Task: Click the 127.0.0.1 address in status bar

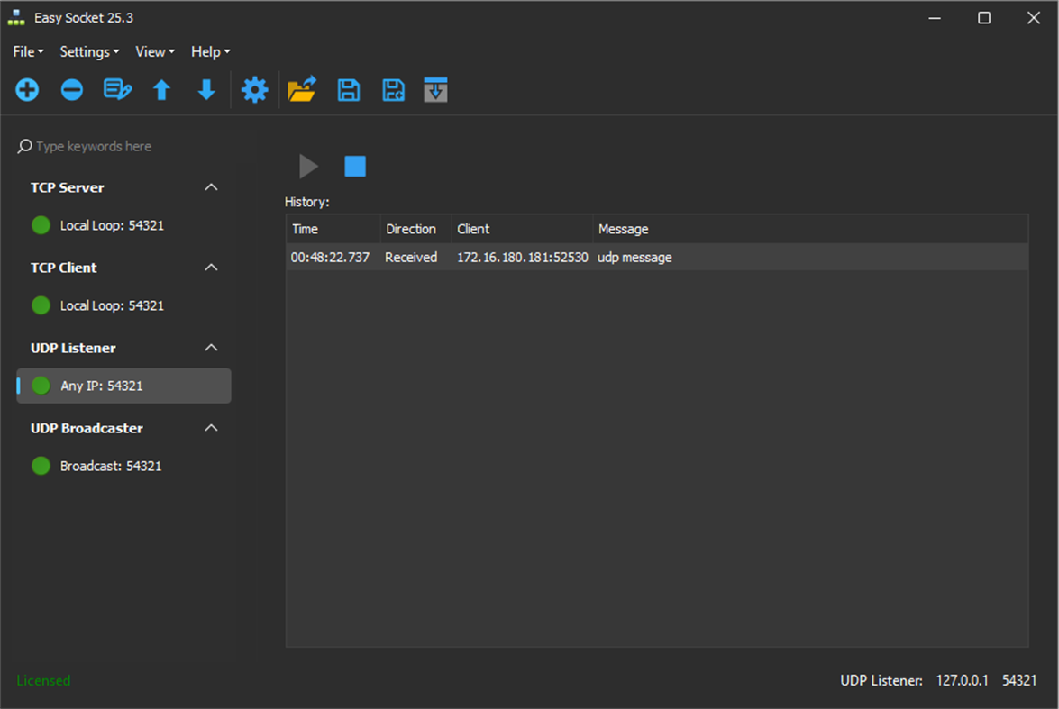Action: click(962, 681)
